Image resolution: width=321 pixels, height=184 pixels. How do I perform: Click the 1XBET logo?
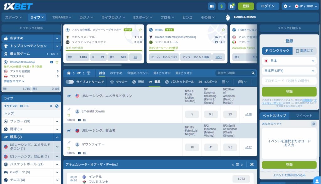(18, 6)
